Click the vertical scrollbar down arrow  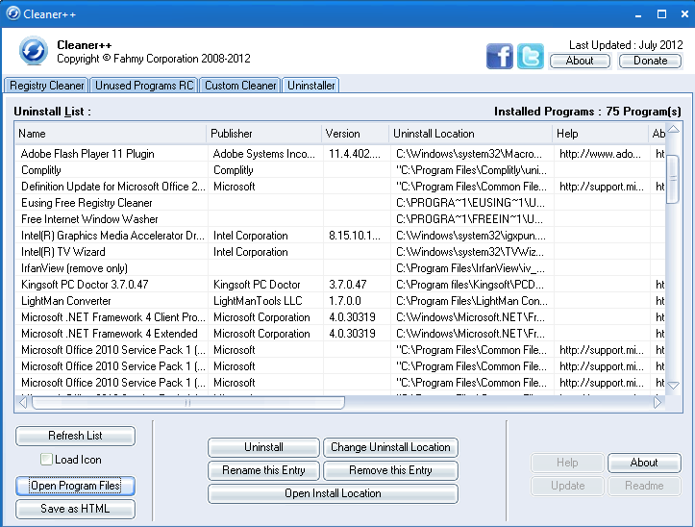click(x=673, y=385)
